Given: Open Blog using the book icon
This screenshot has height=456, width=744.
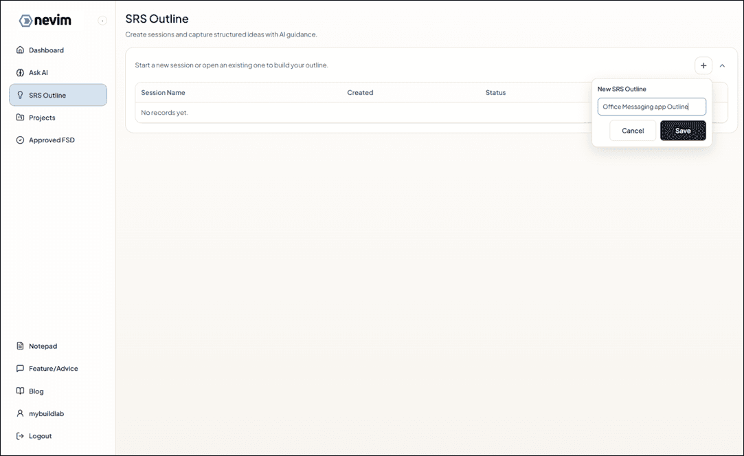Looking at the screenshot, I should click(19, 391).
